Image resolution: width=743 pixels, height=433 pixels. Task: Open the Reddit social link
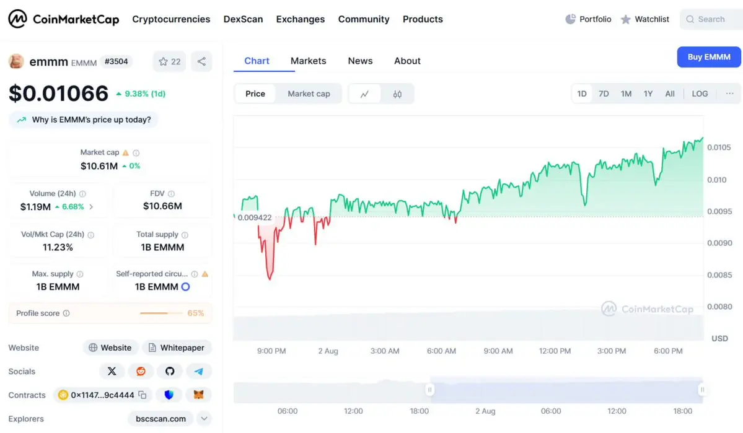tap(141, 372)
